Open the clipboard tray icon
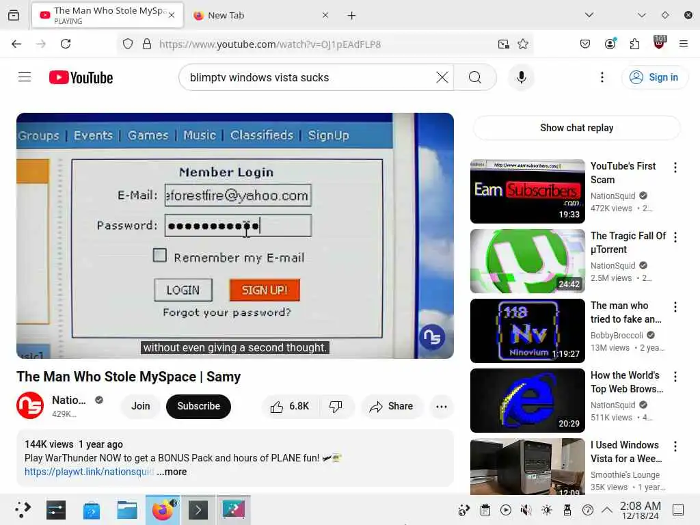The width and height of the screenshot is (700, 525). [x=485, y=510]
